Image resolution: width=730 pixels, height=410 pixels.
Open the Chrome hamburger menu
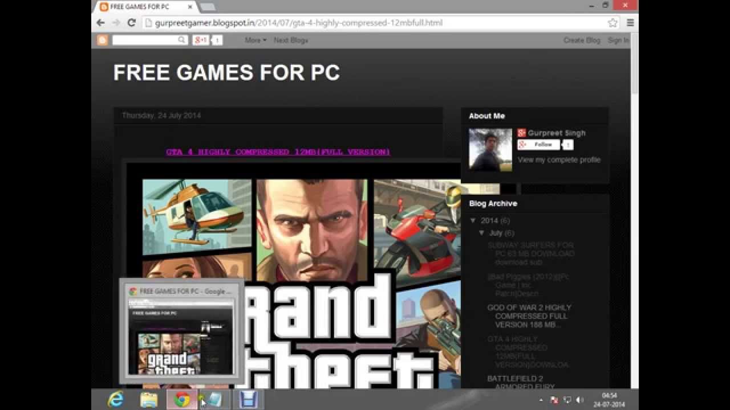point(630,23)
